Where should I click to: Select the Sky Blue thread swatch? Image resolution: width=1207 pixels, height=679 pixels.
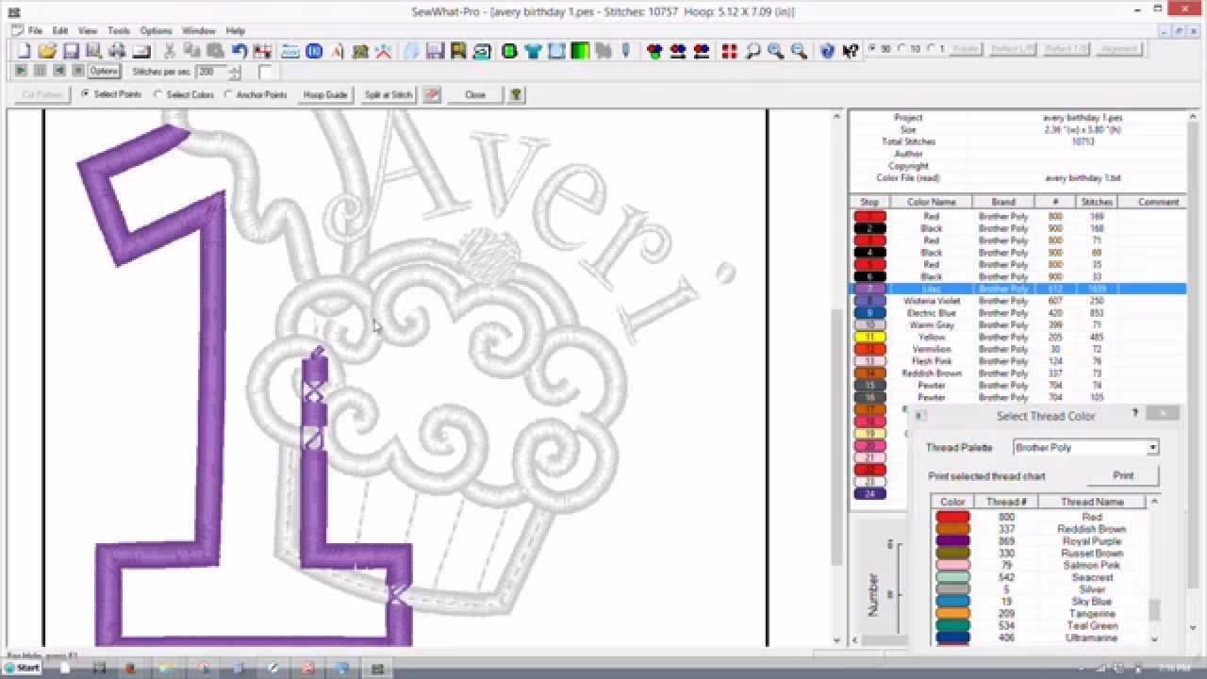[952, 602]
